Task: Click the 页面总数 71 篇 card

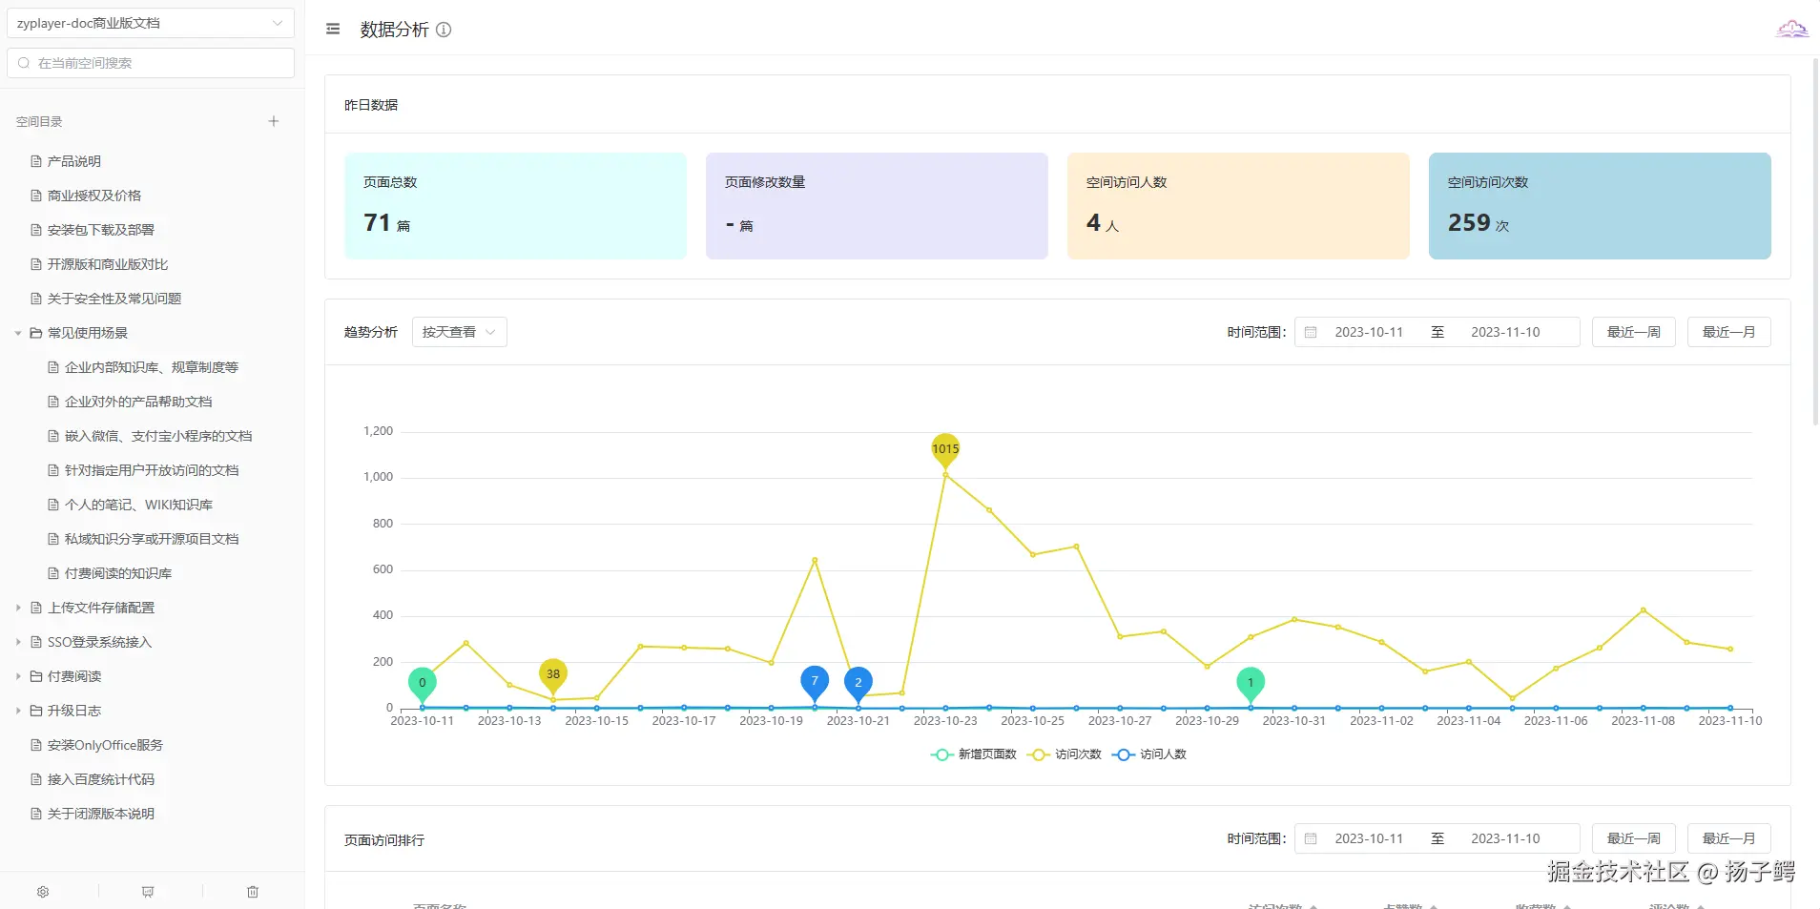Action: (515, 206)
